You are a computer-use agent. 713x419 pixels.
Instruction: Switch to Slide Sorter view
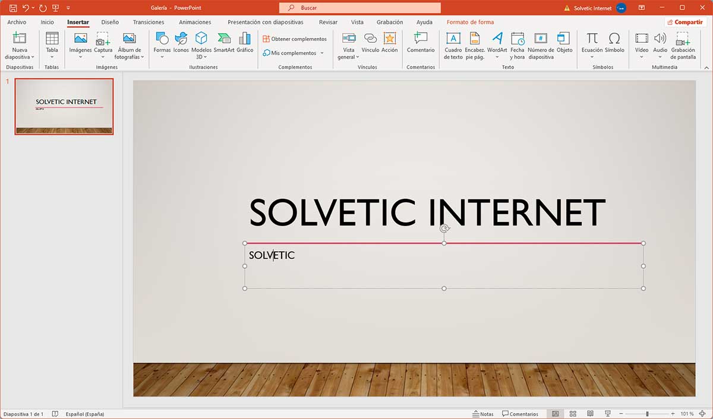573,414
